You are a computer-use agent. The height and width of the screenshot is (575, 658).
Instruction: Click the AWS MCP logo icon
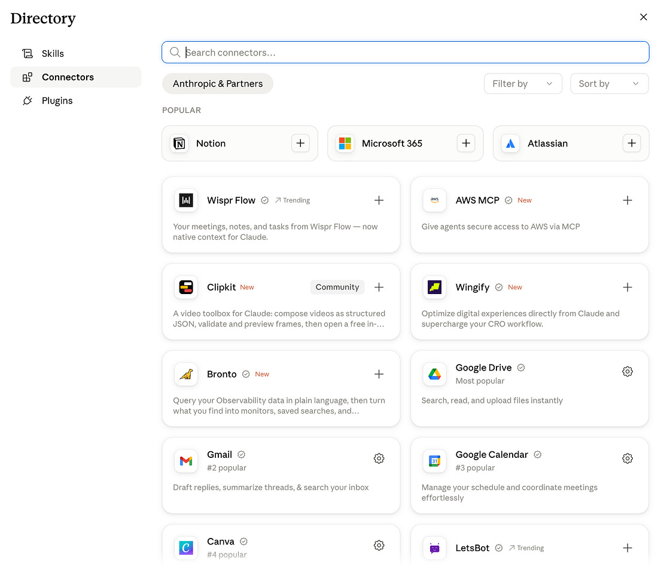[x=434, y=200]
